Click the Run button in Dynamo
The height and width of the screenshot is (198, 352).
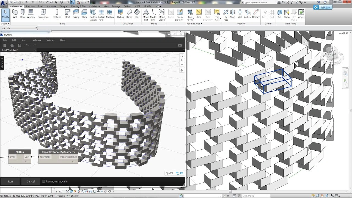10,182
